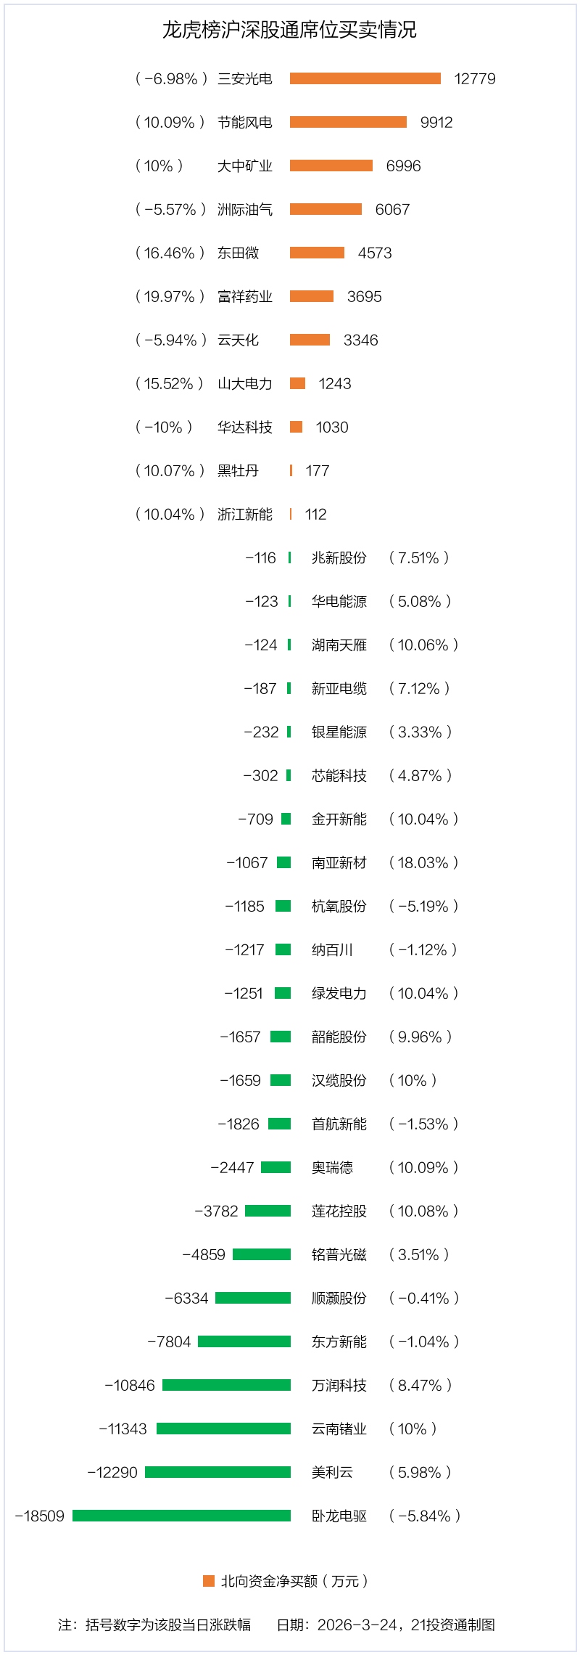Viewport: 580px width, 1655px height.
Task: Click the green bar for 万润科技
Action: 226,1385
